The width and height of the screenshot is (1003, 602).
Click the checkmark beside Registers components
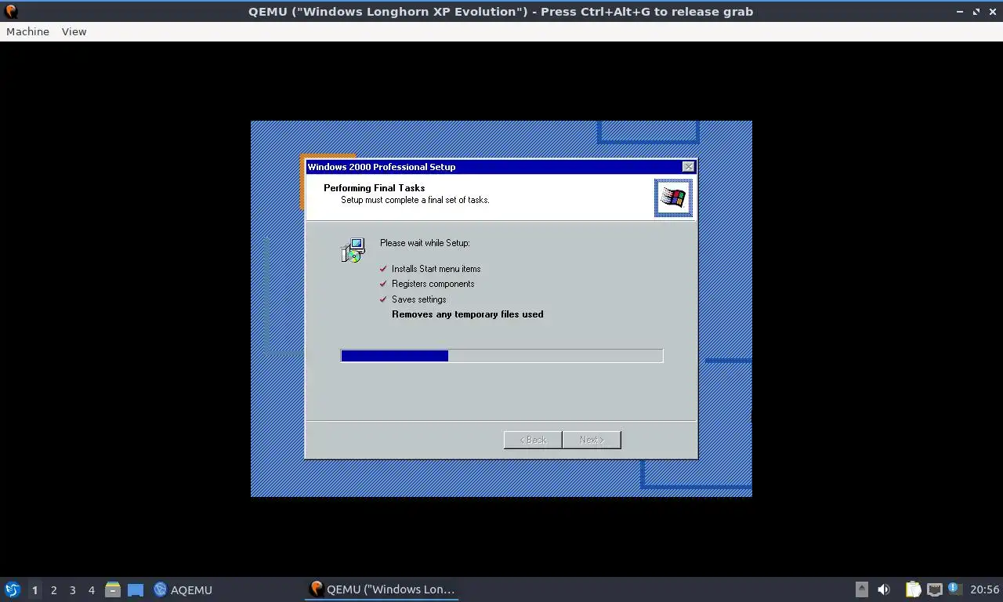pyautogui.click(x=383, y=283)
